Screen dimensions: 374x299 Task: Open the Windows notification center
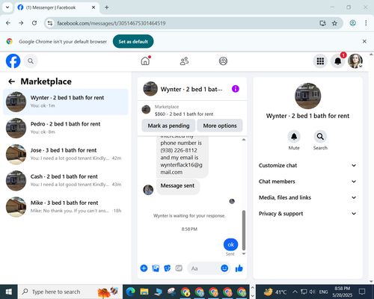(362, 292)
